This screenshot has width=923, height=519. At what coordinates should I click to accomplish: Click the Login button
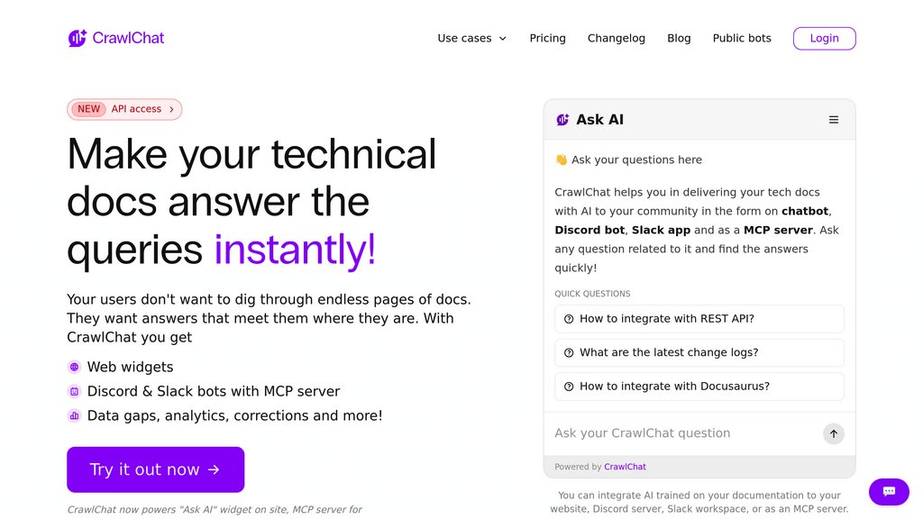[824, 38]
